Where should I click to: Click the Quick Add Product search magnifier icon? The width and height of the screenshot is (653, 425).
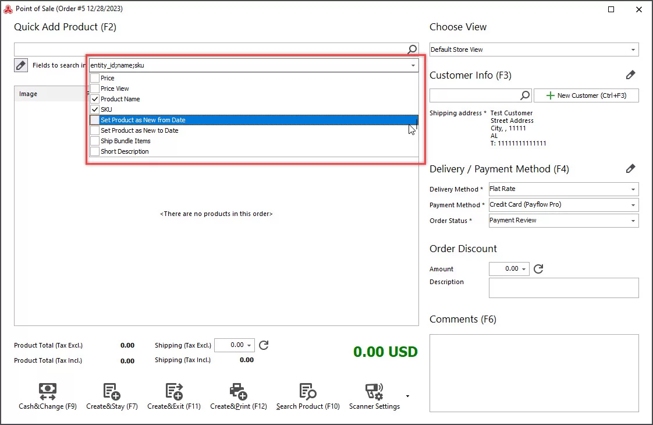[x=412, y=49]
